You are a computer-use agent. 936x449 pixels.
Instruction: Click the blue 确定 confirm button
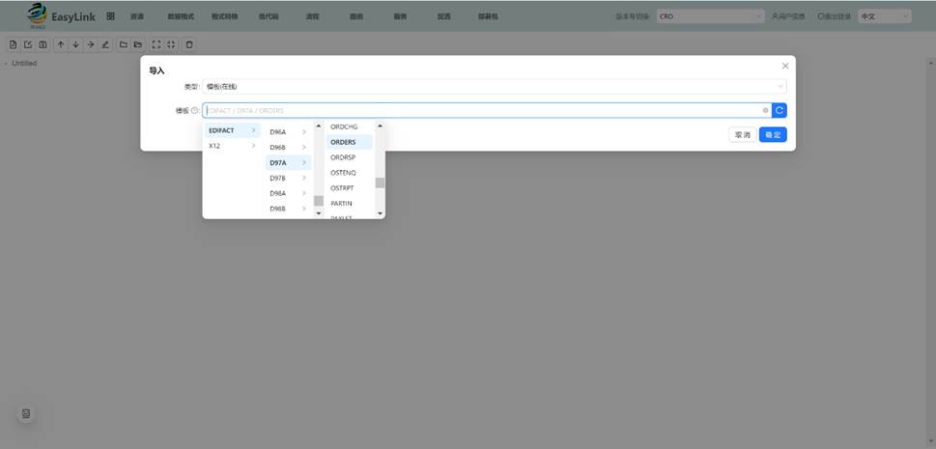[773, 135]
